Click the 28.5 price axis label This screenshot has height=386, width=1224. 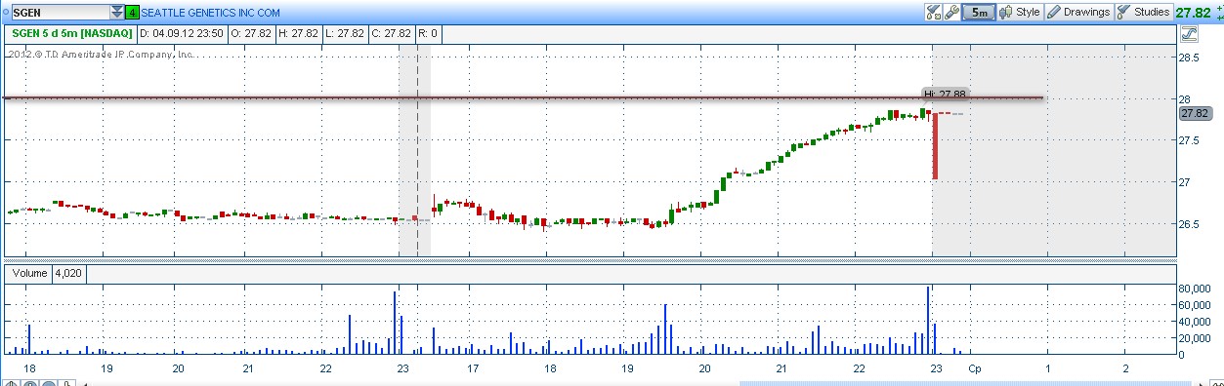point(1189,58)
